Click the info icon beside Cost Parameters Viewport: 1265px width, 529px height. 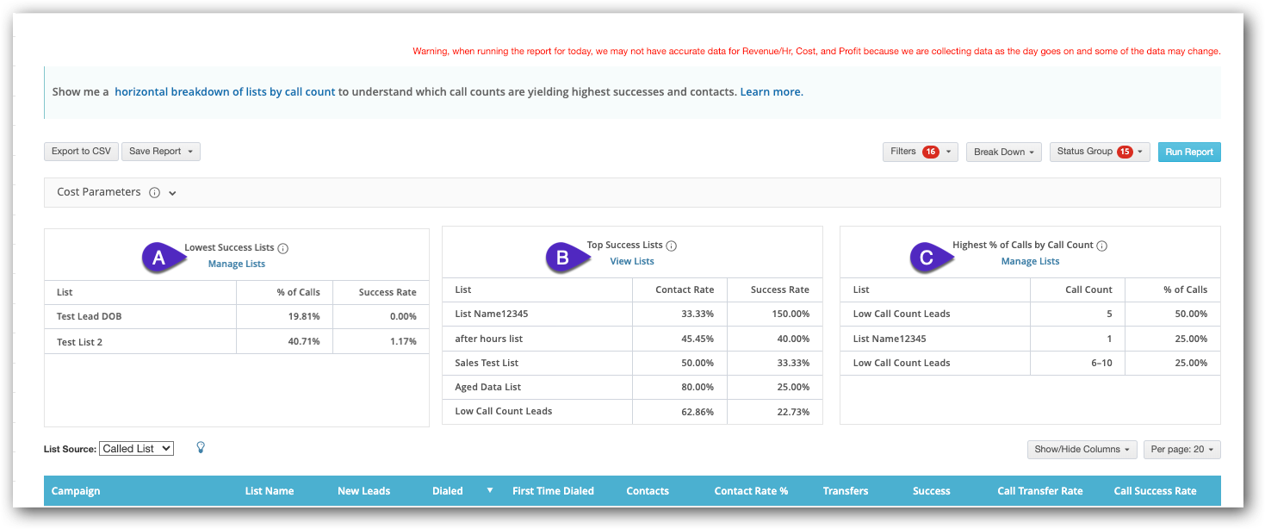[153, 192]
